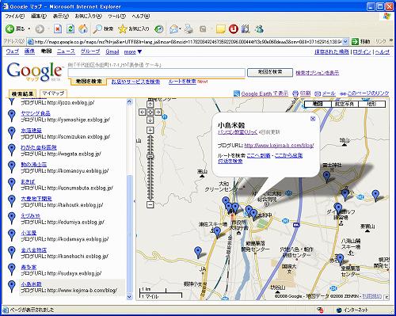This screenshot has height=316, width=396.
Task: Click the lone marker above JA label
Action: tap(198, 252)
